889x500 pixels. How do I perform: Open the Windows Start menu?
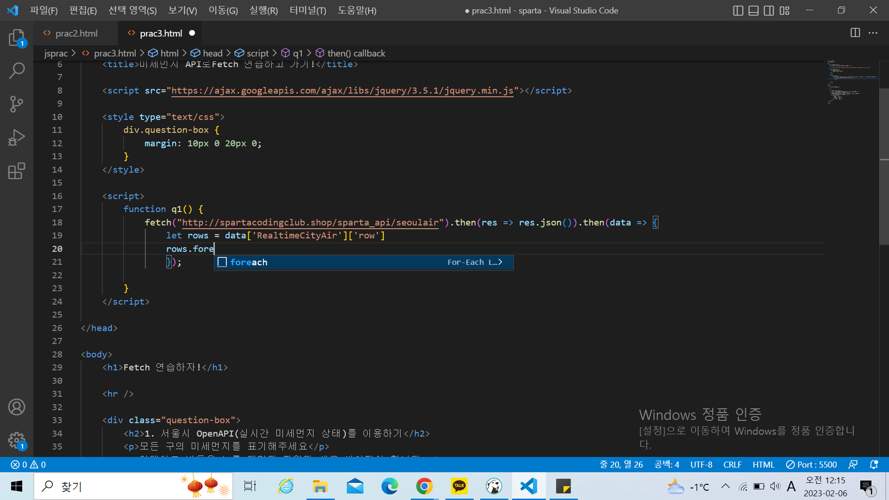click(x=17, y=486)
